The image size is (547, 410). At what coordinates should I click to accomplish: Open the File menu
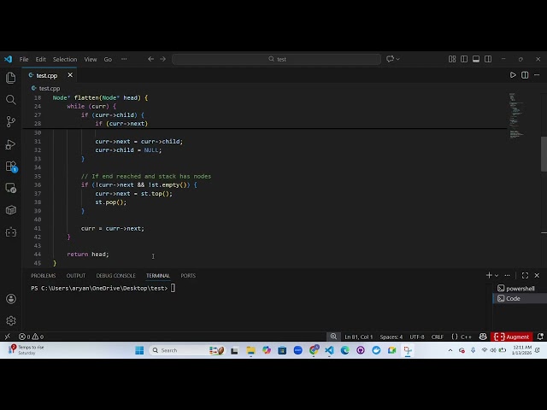24,59
